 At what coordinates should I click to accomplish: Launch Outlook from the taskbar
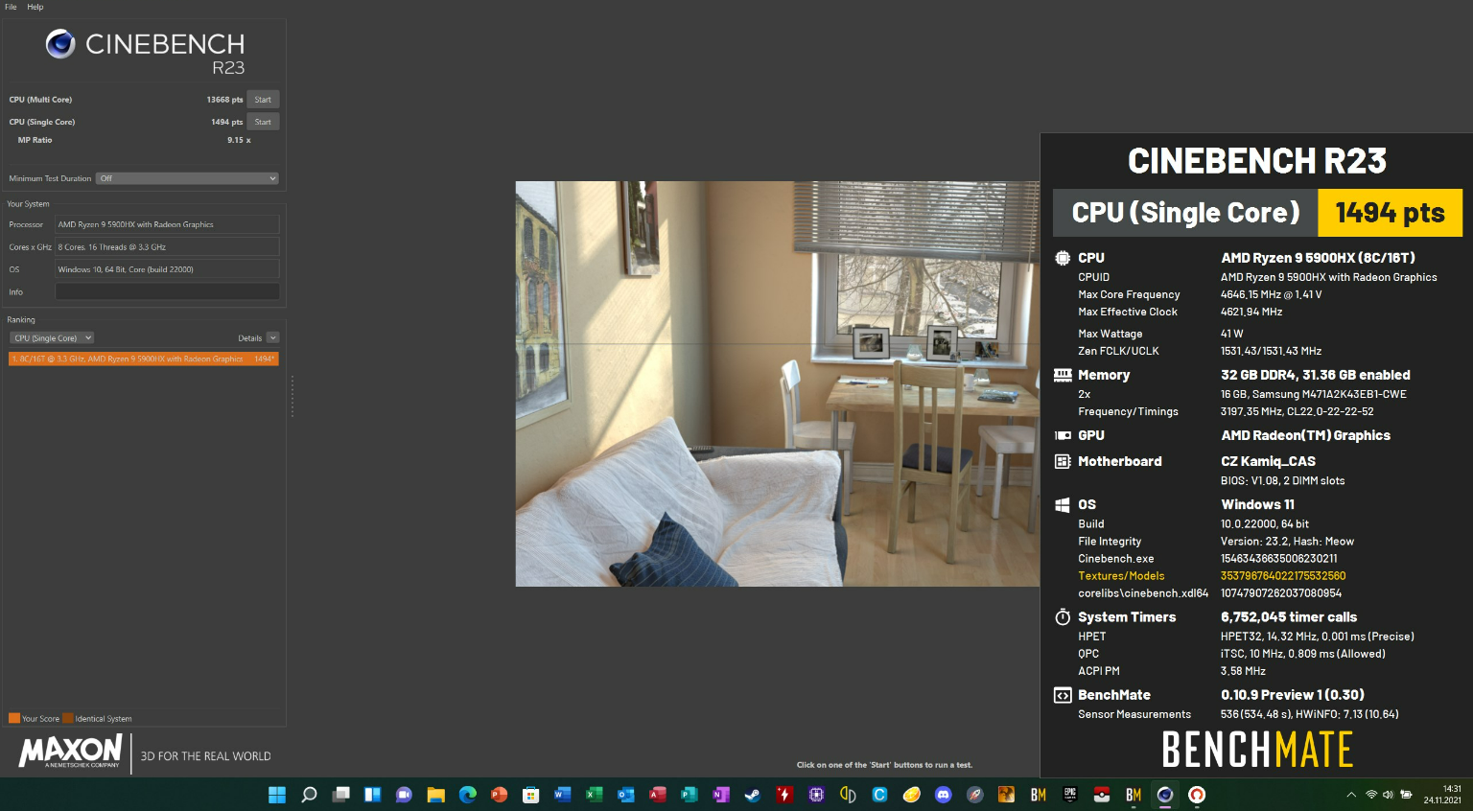point(625,795)
